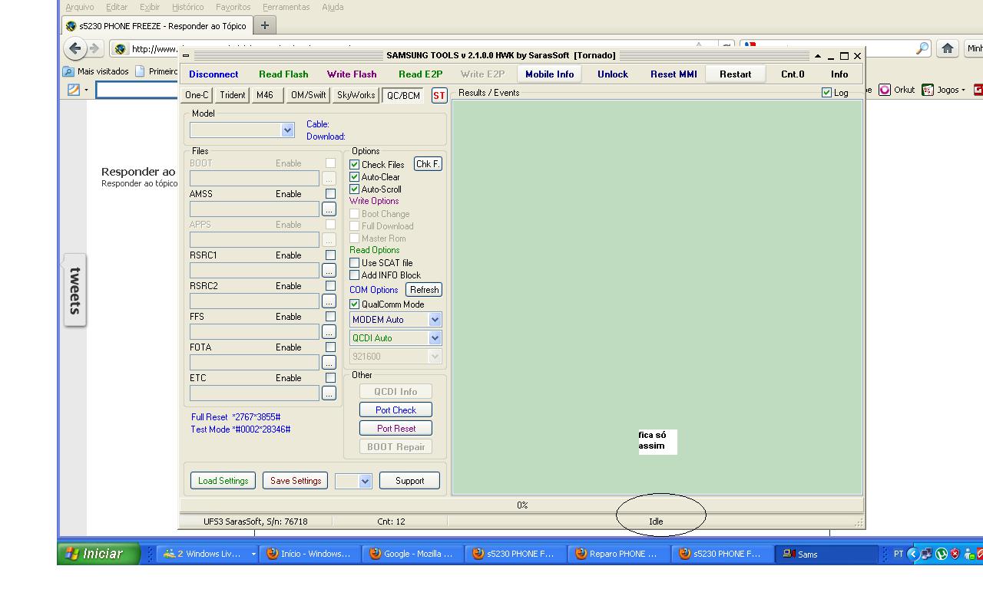
Task: Click Save Settings
Action: click(296, 481)
